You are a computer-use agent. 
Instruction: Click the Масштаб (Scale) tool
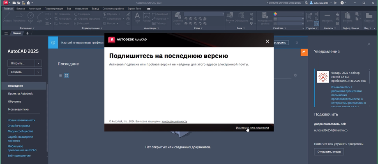pos(81,23)
